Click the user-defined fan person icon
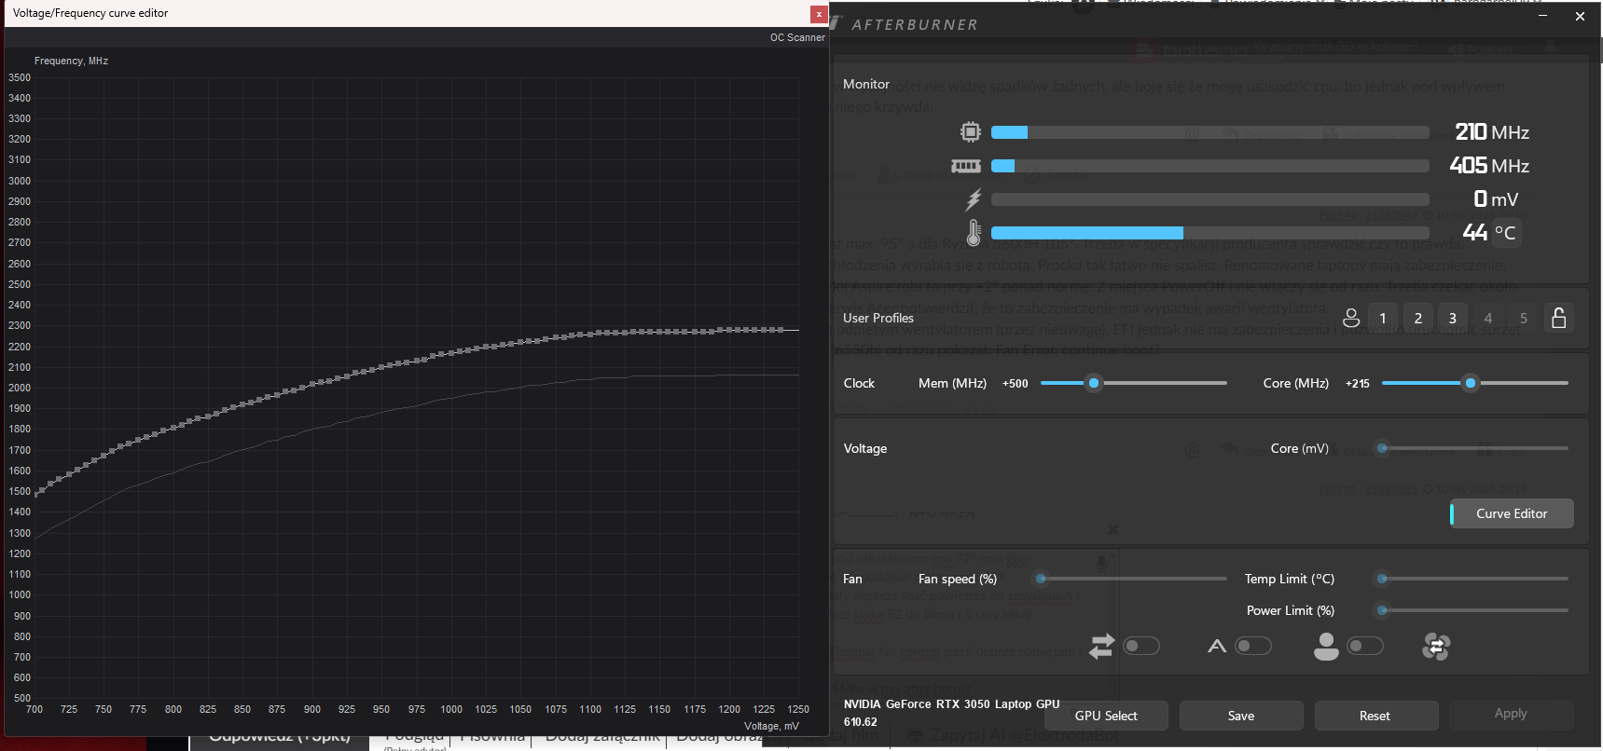The image size is (1603, 751). [1326, 646]
